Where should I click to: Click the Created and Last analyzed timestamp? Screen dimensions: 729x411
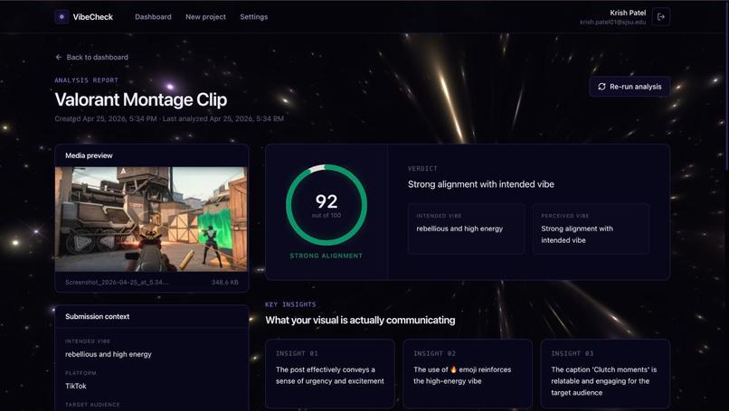(169, 119)
